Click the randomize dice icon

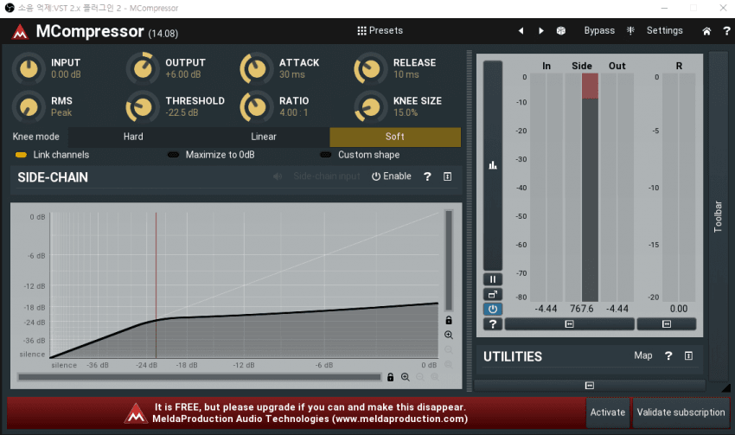pyautogui.click(x=560, y=31)
